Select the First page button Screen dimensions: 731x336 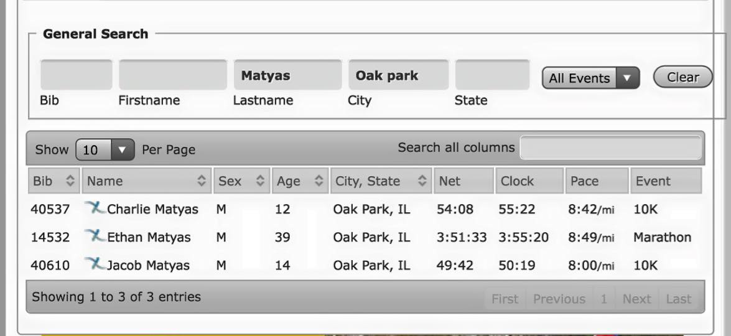[x=505, y=299]
